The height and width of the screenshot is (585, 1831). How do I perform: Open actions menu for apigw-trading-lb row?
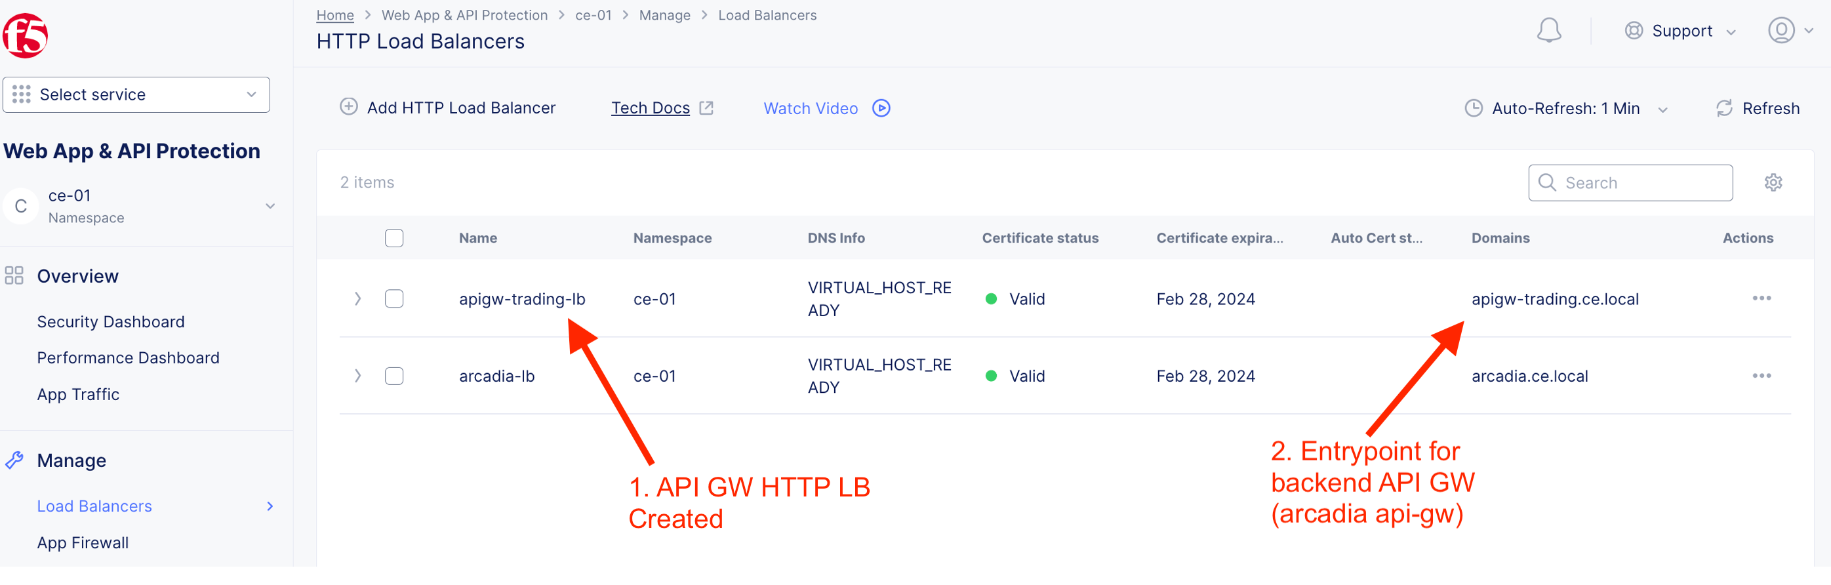[x=1761, y=298]
